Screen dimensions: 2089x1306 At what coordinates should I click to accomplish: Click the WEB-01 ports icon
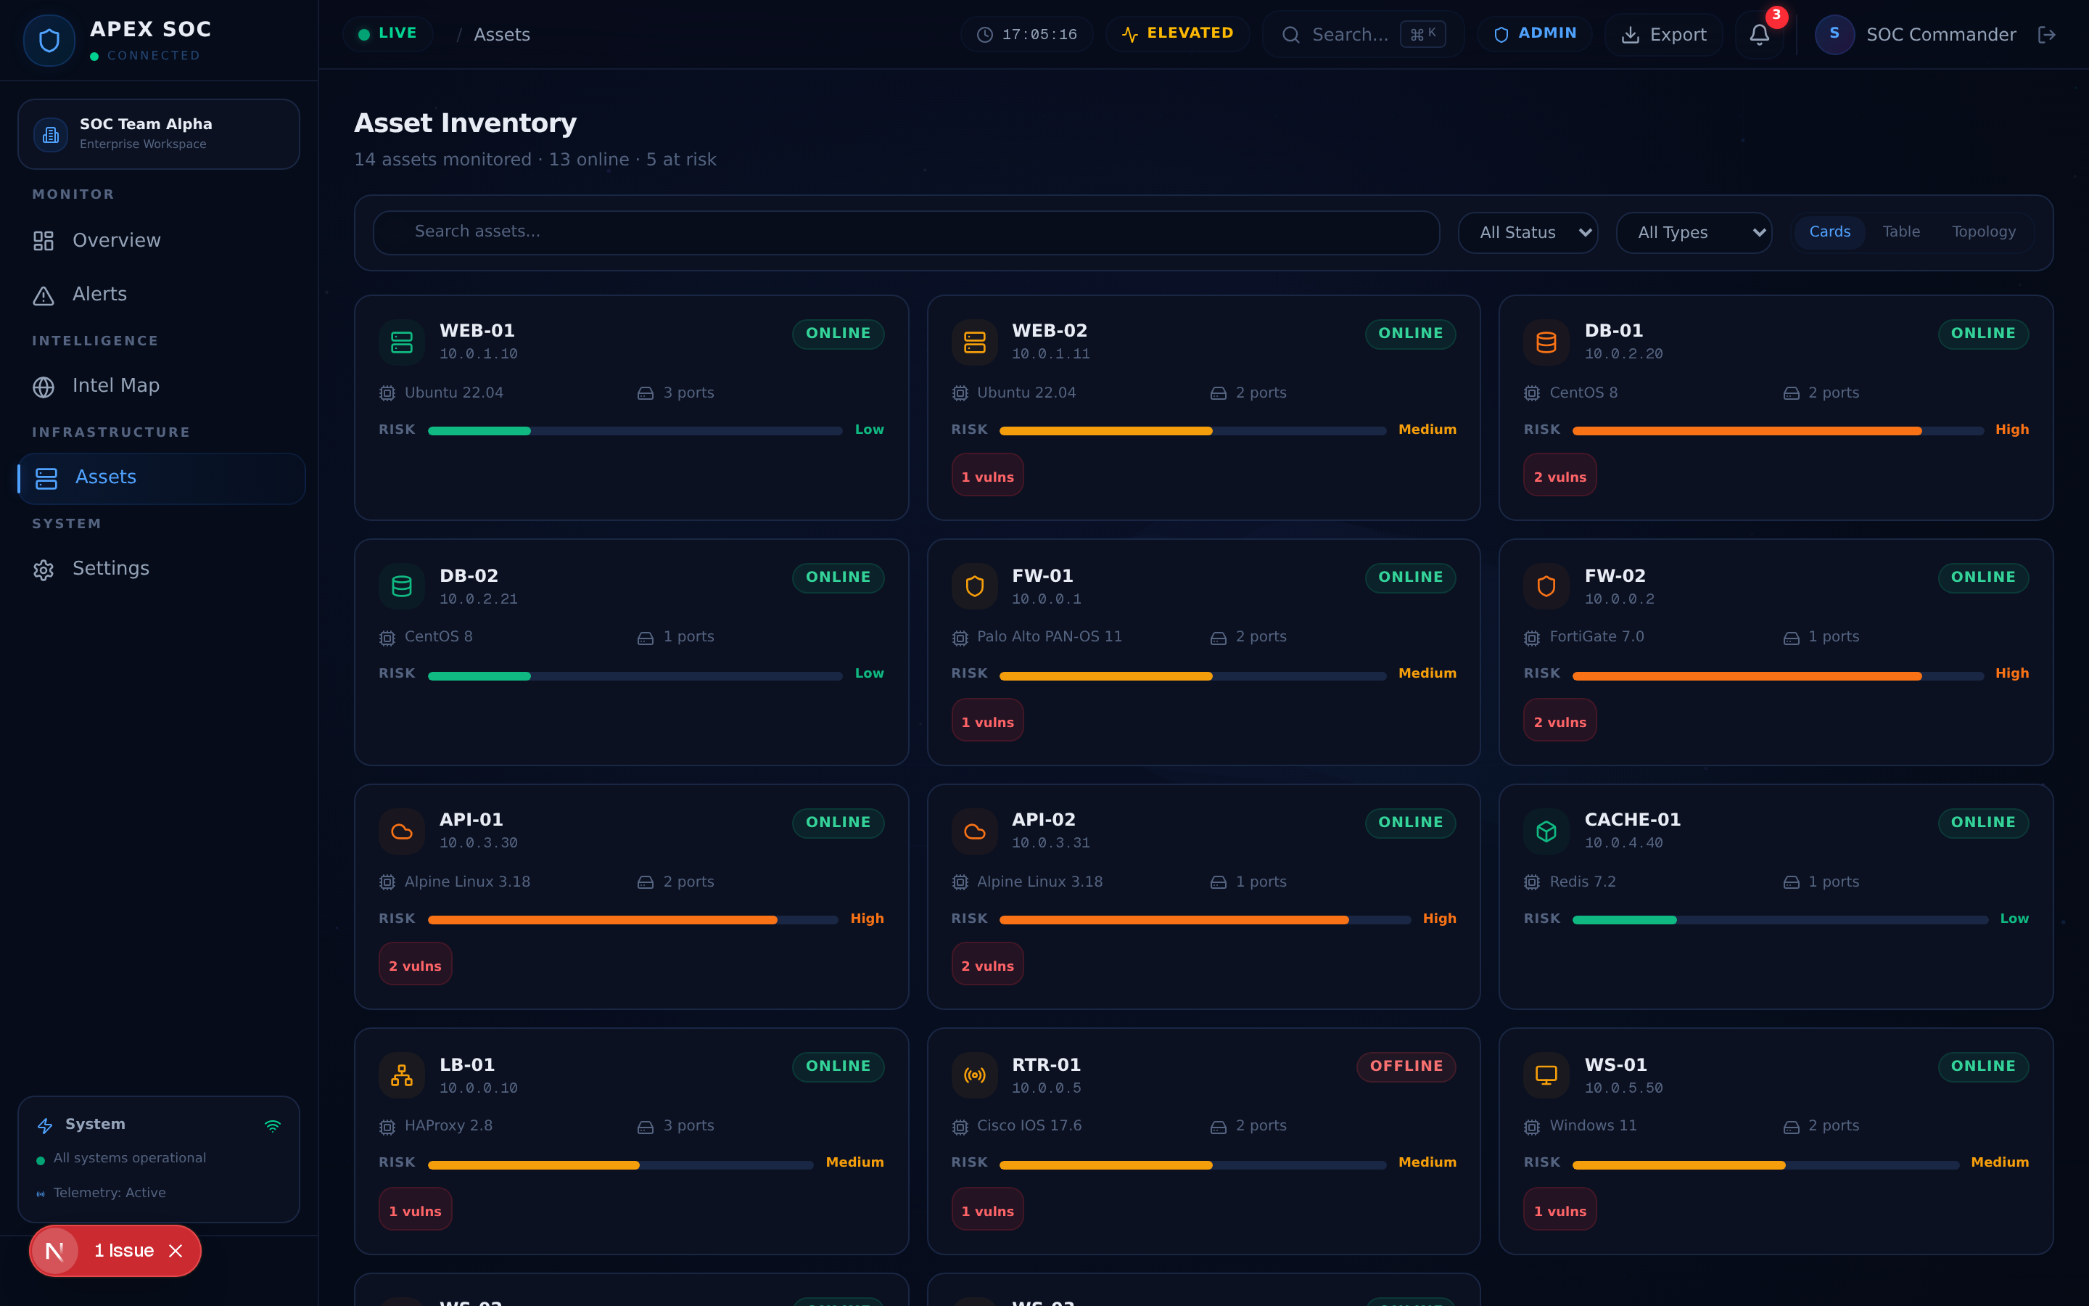click(x=645, y=393)
